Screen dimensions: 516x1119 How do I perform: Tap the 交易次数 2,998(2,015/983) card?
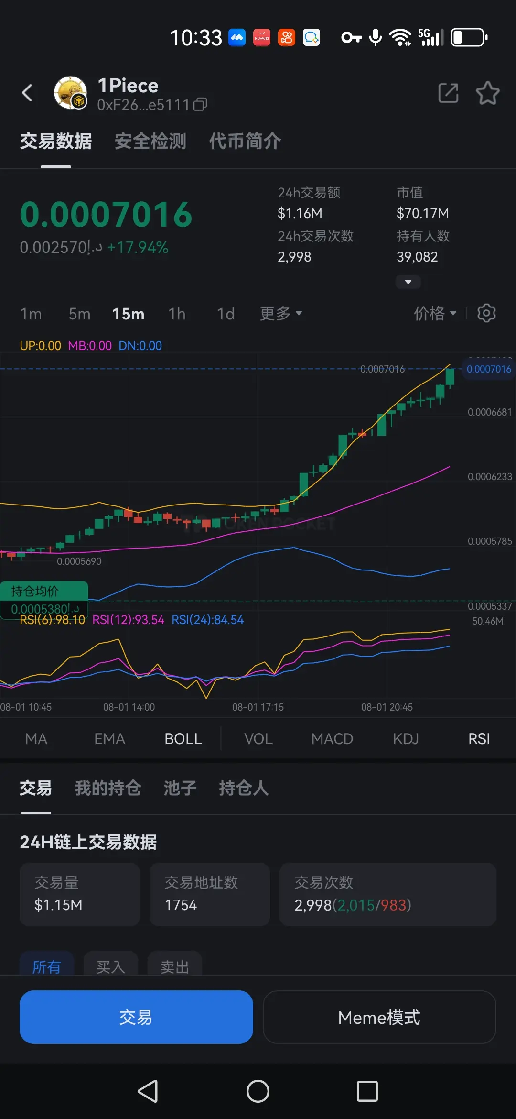click(x=388, y=894)
